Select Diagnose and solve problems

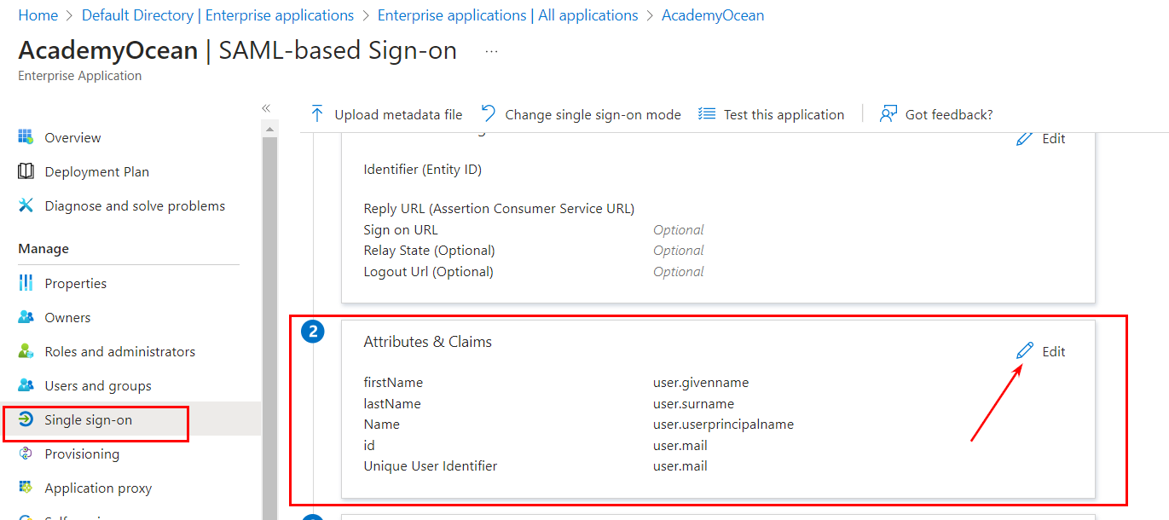tap(135, 205)
